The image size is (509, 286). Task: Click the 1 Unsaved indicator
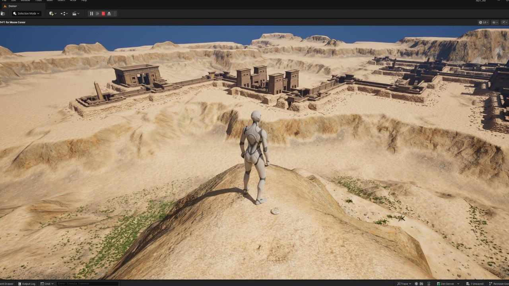coord(475,284)
